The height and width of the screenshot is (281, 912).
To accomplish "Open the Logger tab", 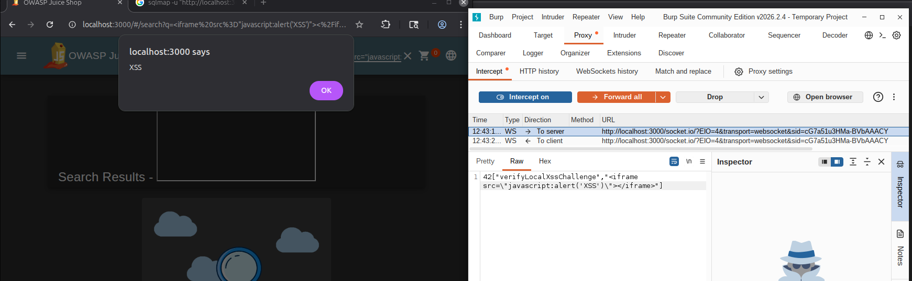I will [x=533, y=53].
